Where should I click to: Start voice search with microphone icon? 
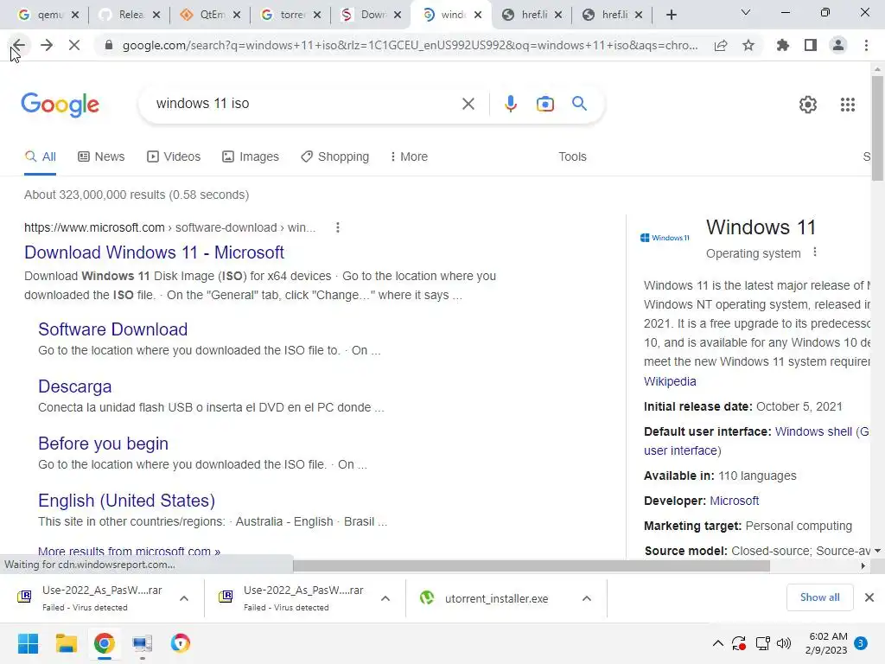[x=510, y=104]
